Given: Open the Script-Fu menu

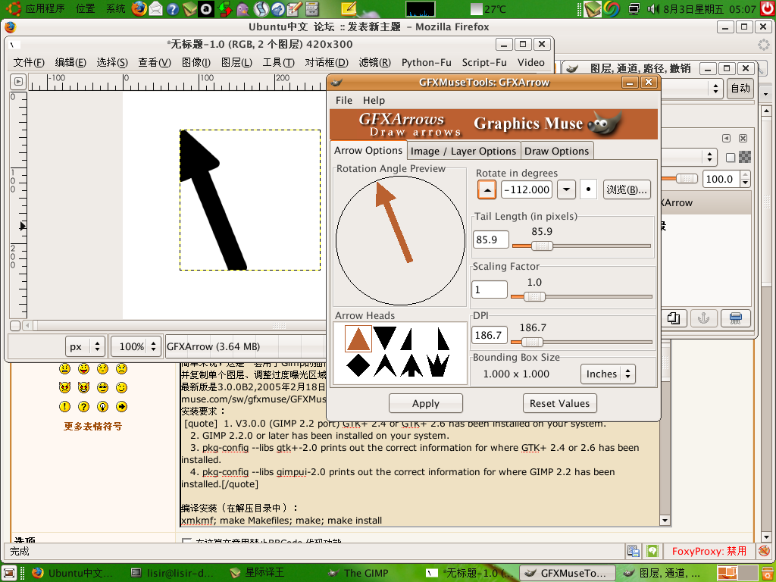Looking at the screenshot, I should click(484, 62).
